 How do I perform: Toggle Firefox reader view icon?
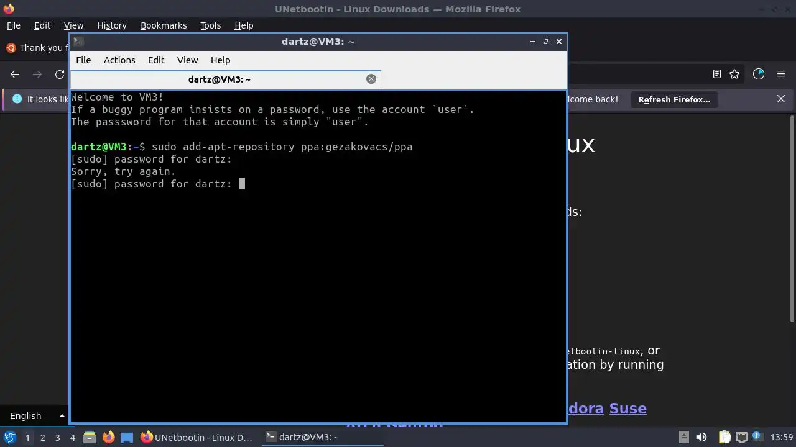tap(717, 74)
